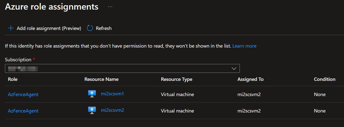Click the virtual machine icon beside mi2scsvm2 resource
The height and width of the screenshot is (127, 344).
click(92, 110)
